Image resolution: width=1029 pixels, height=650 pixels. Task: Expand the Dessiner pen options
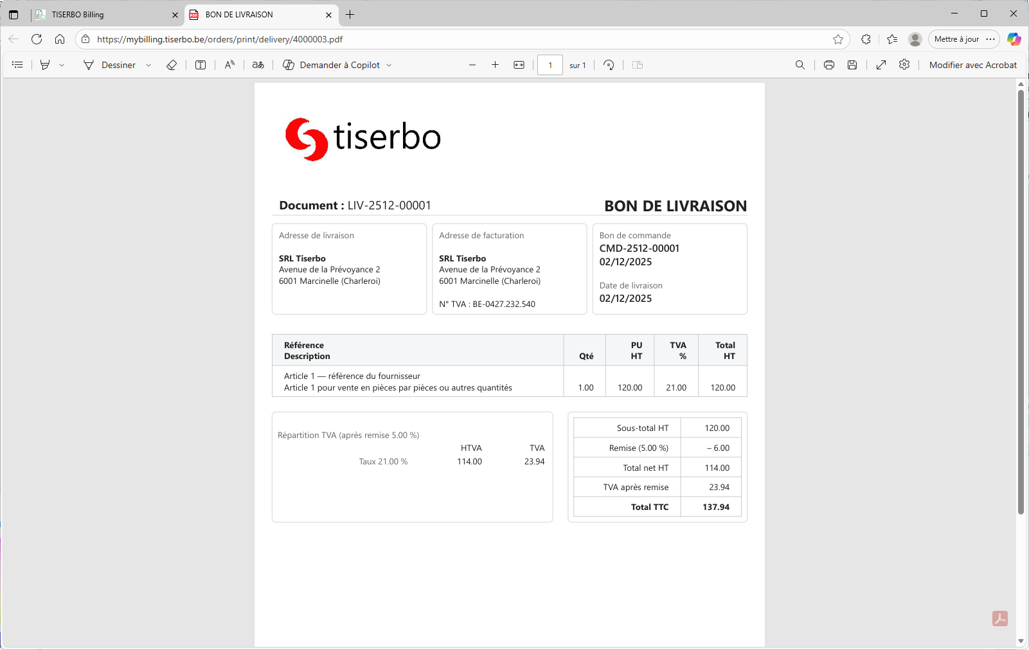pos(148,64)
